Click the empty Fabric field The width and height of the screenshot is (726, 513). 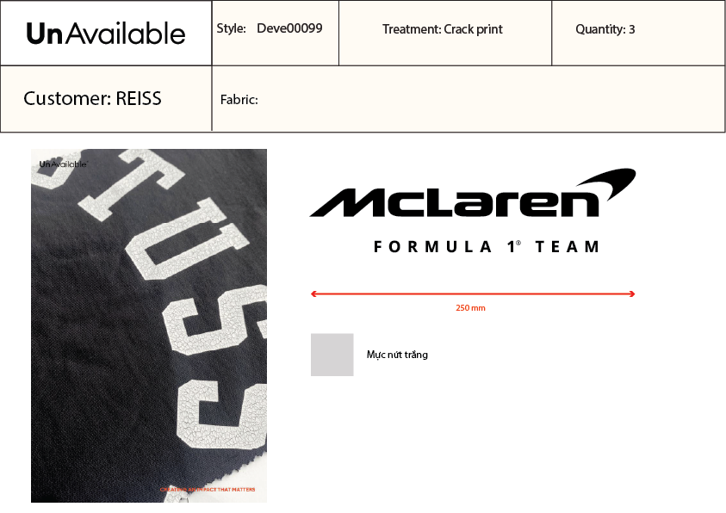(468, 99)
